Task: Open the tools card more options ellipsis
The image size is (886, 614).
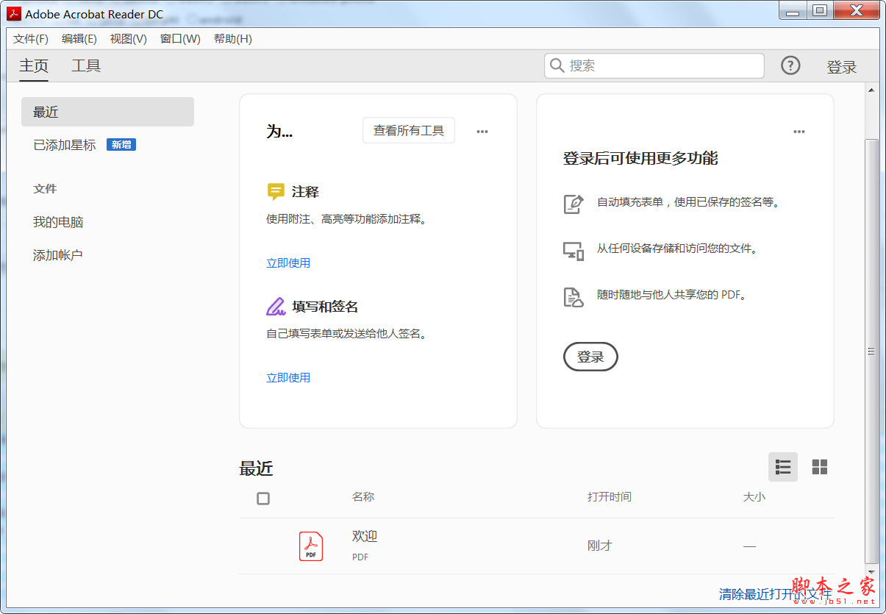Action: point(482,132)
